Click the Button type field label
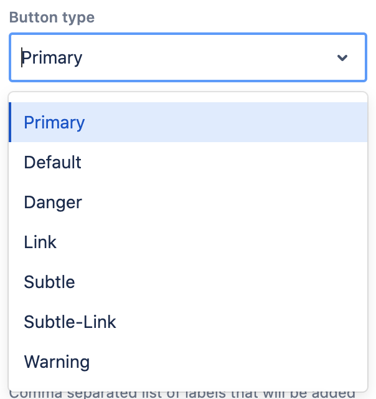376x399 pixels. (x=52, y=17)
